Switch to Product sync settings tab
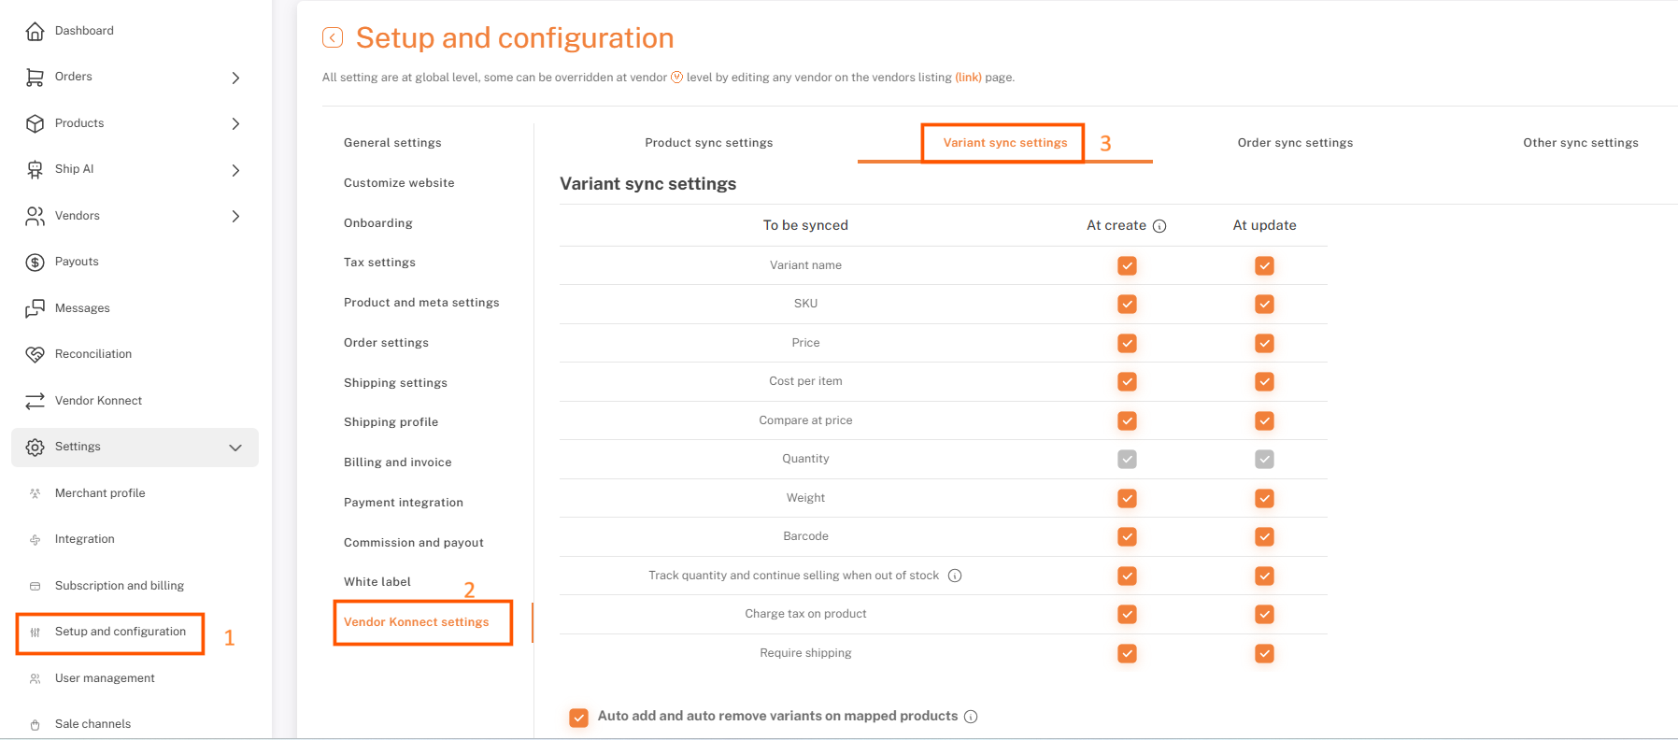This screenshot has height=740, width=1678. [709, 143]
